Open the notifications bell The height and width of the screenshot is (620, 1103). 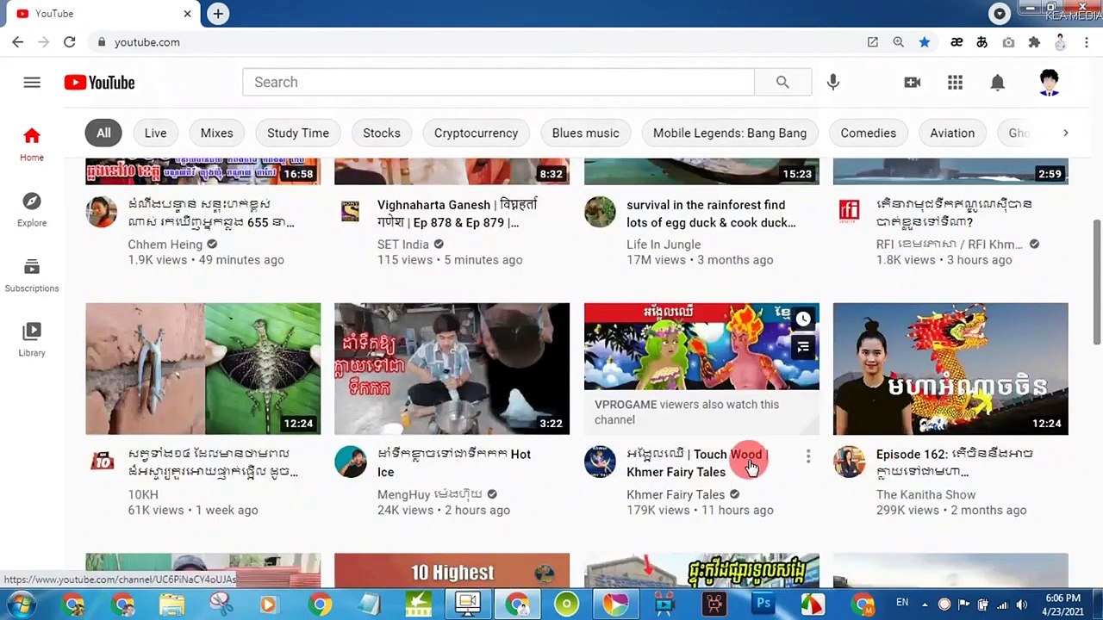(997, 83)
